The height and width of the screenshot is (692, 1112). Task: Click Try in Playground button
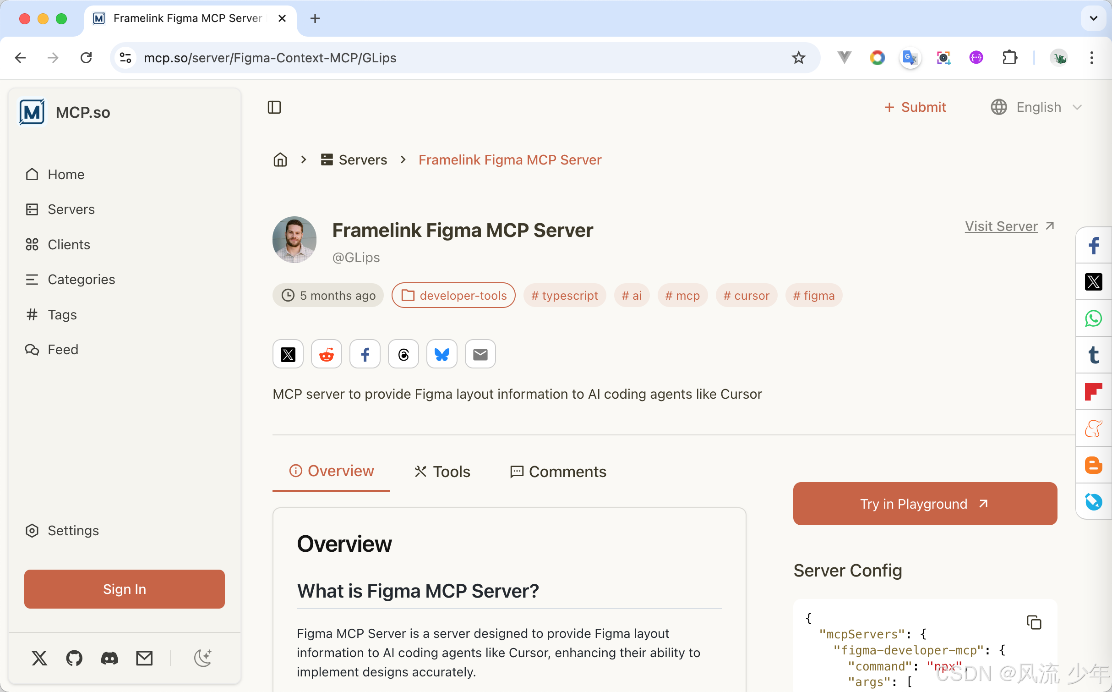925,504
